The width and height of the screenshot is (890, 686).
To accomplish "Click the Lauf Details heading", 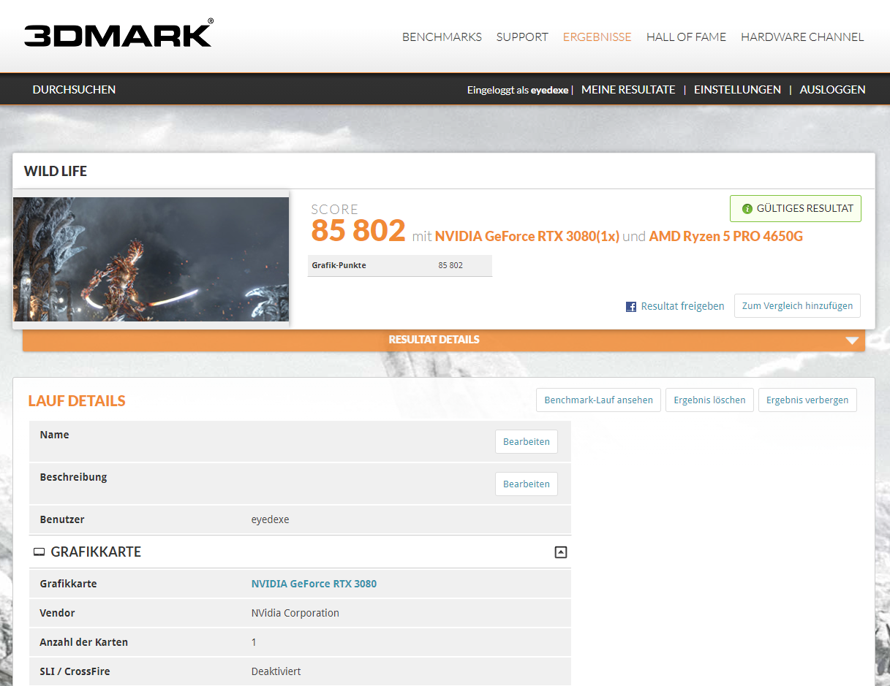I will [77, 401].
